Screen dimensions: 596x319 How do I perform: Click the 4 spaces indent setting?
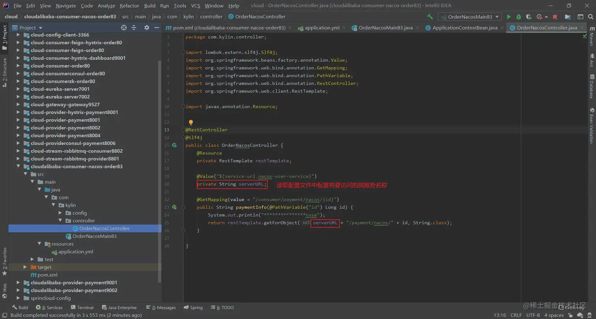click(554, 315)
